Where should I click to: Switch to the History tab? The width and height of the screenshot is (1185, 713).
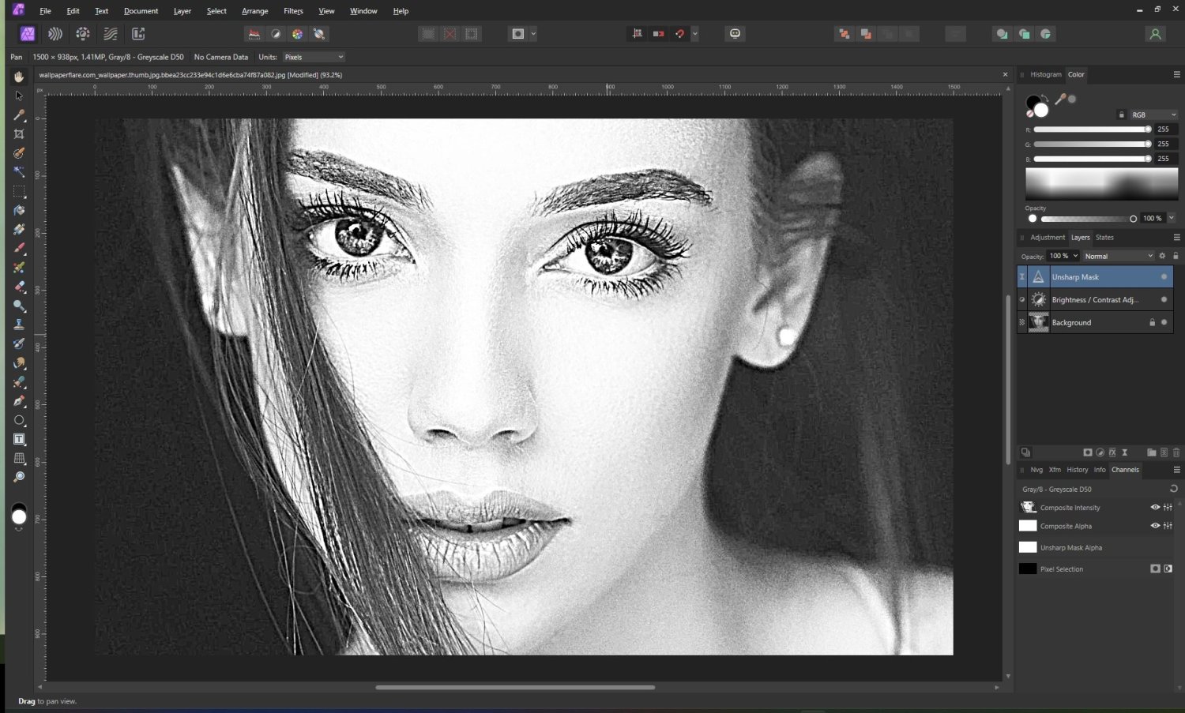click(1077, 470)
